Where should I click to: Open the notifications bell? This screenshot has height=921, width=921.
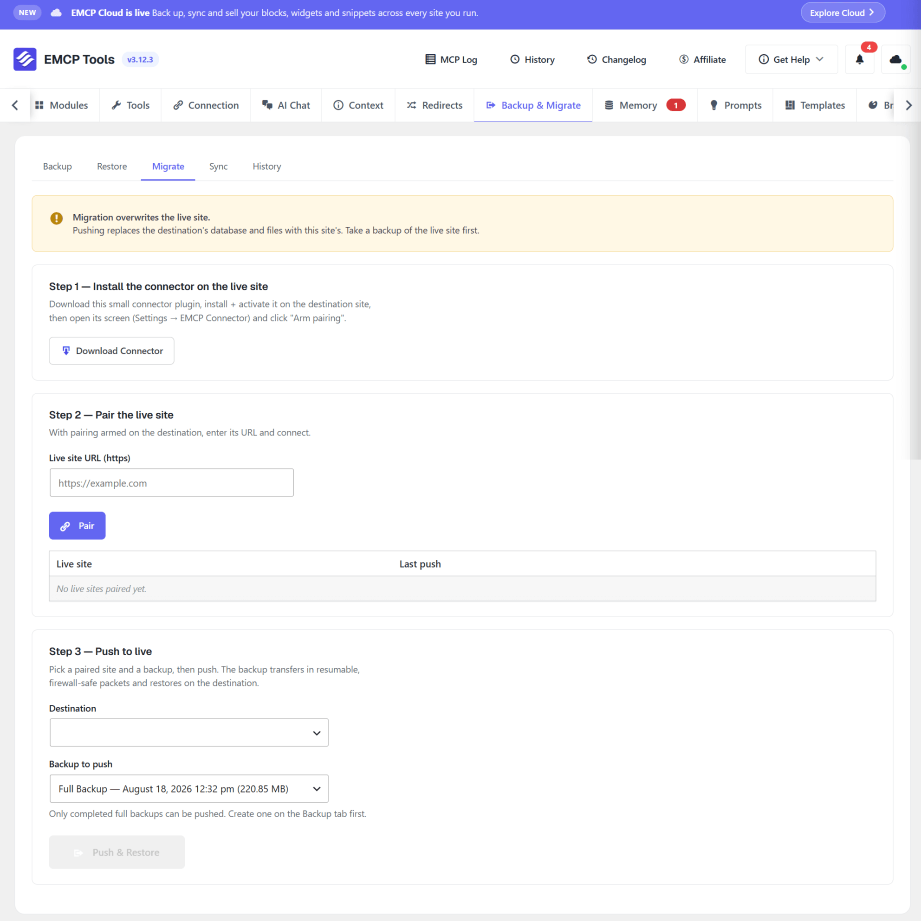pyautogui.click(x=859, y=59)
